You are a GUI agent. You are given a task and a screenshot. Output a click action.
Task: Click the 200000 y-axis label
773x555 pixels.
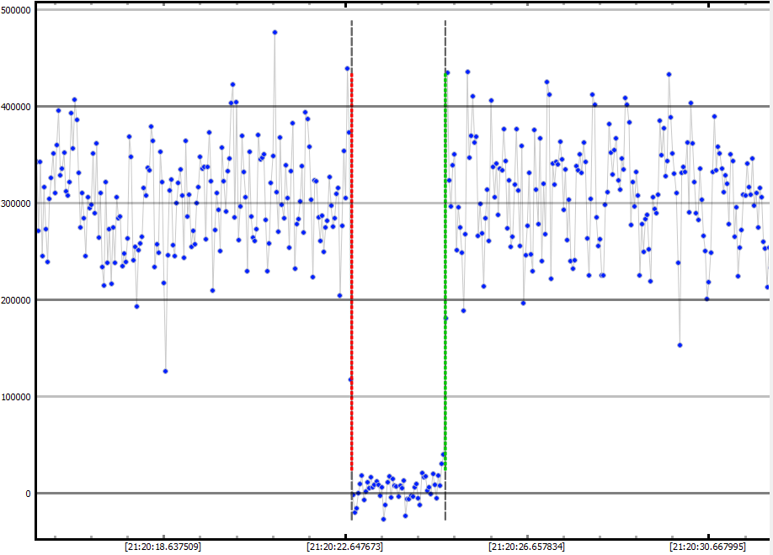point(16,300)
